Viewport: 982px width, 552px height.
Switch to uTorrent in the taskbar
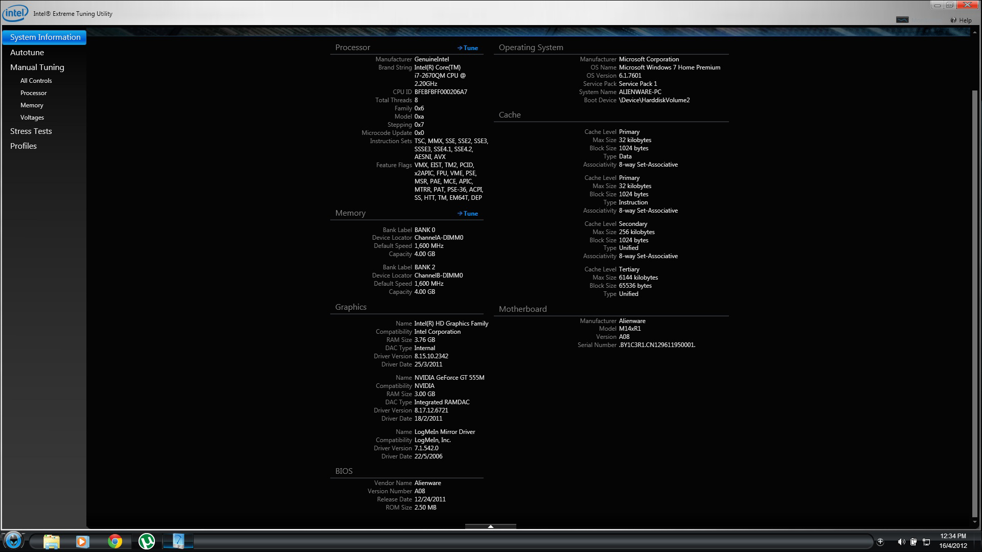point(147,541)
